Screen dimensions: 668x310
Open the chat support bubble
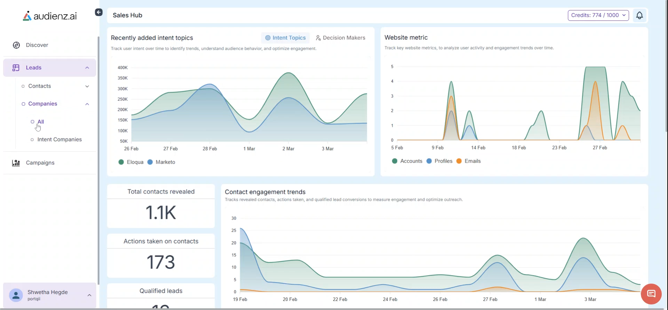coord(651,294)
